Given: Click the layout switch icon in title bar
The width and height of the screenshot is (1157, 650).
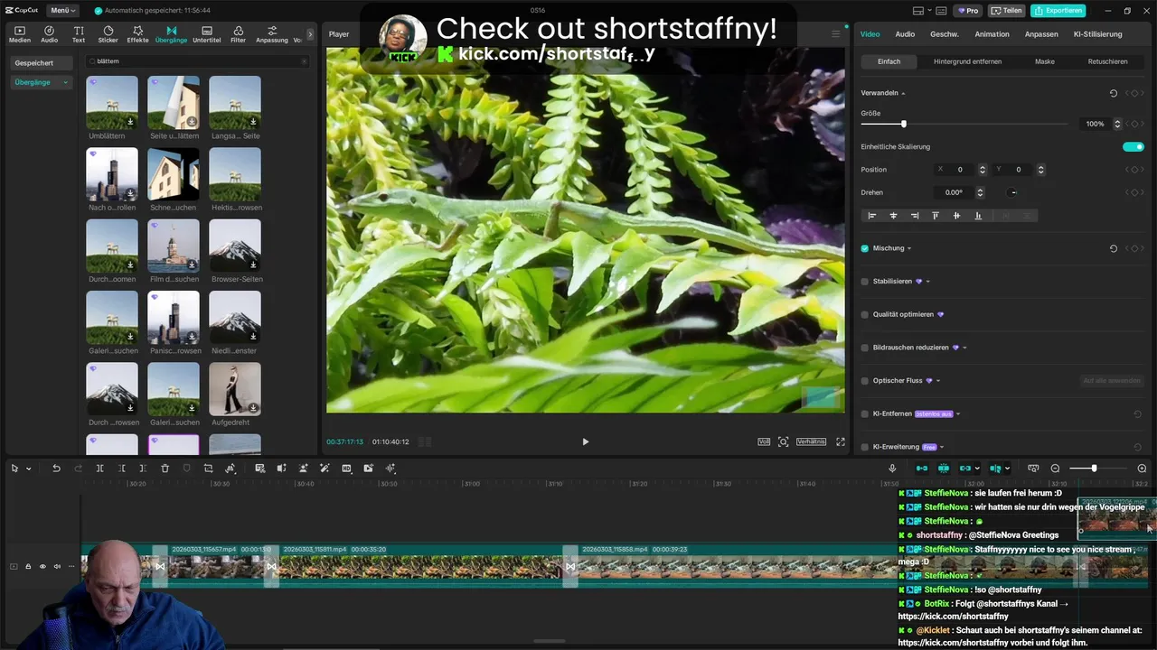Looking at the screenshot, I should pos(918,11).
